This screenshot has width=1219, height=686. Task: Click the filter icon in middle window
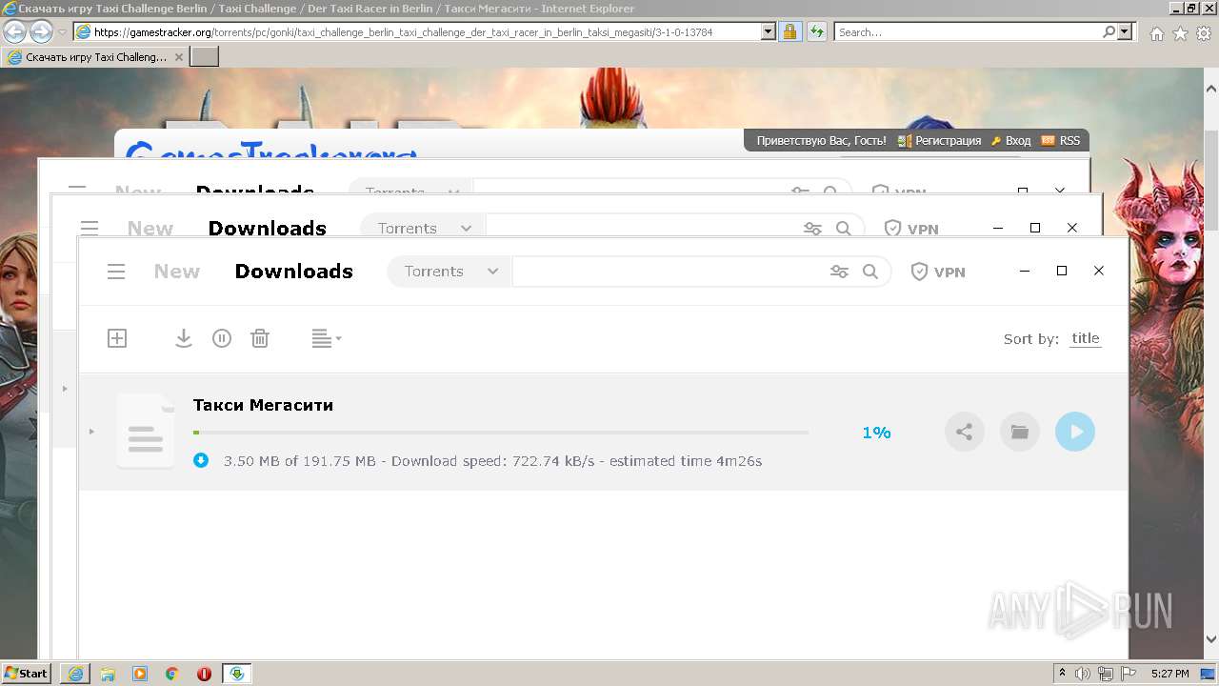tap(812, 229)
